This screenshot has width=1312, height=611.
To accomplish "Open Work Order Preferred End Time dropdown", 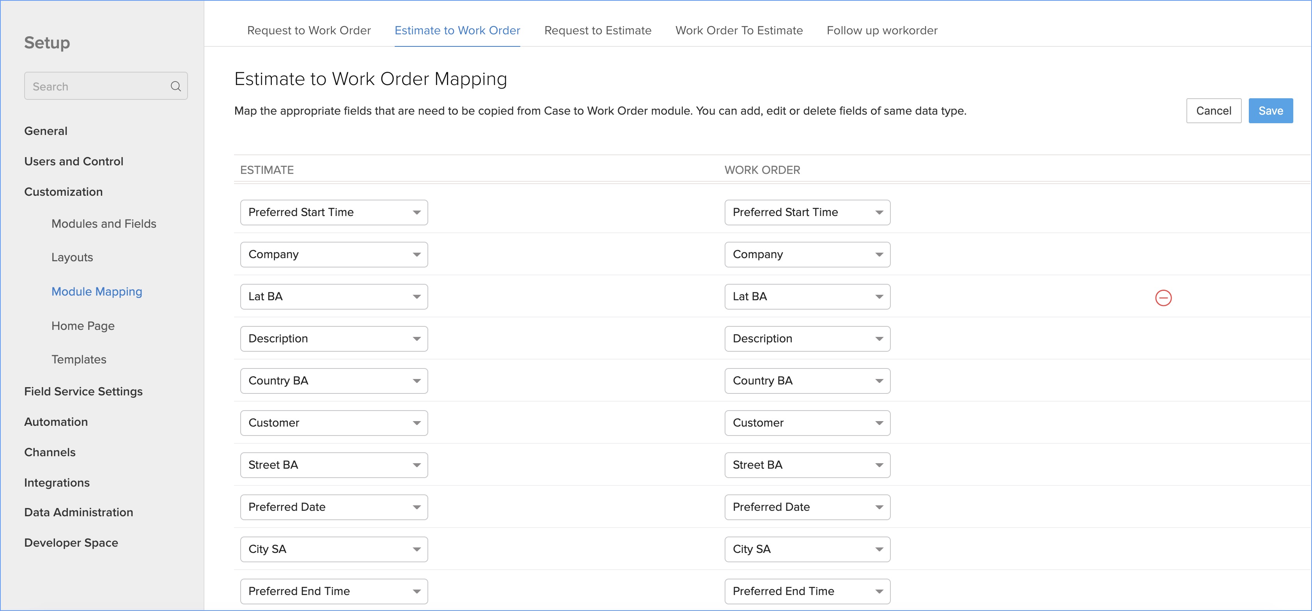I will [807, 591].
